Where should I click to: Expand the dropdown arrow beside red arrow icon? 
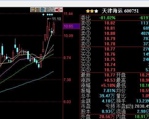click(61, 10)
